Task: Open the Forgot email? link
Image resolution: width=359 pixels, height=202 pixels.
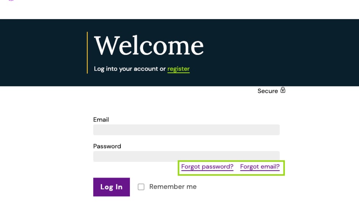Action: pyautogui.click(x=260, y=167)
